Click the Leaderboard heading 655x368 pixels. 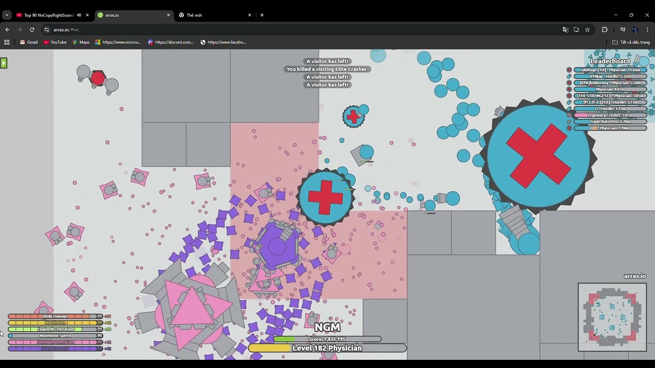(610, 61)
